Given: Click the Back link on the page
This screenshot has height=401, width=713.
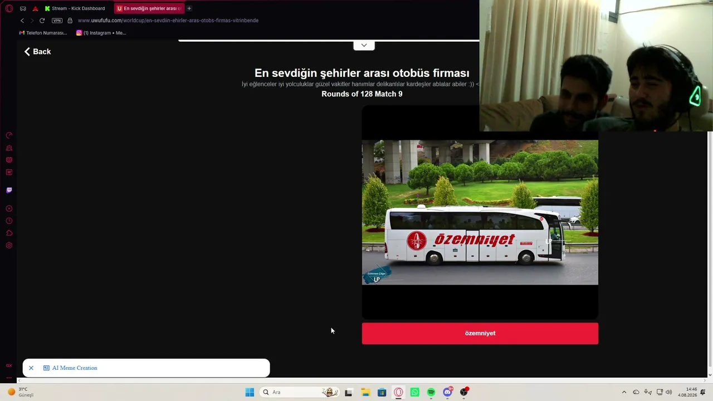Looking at the screenshot, I should (x=37, y=52).
